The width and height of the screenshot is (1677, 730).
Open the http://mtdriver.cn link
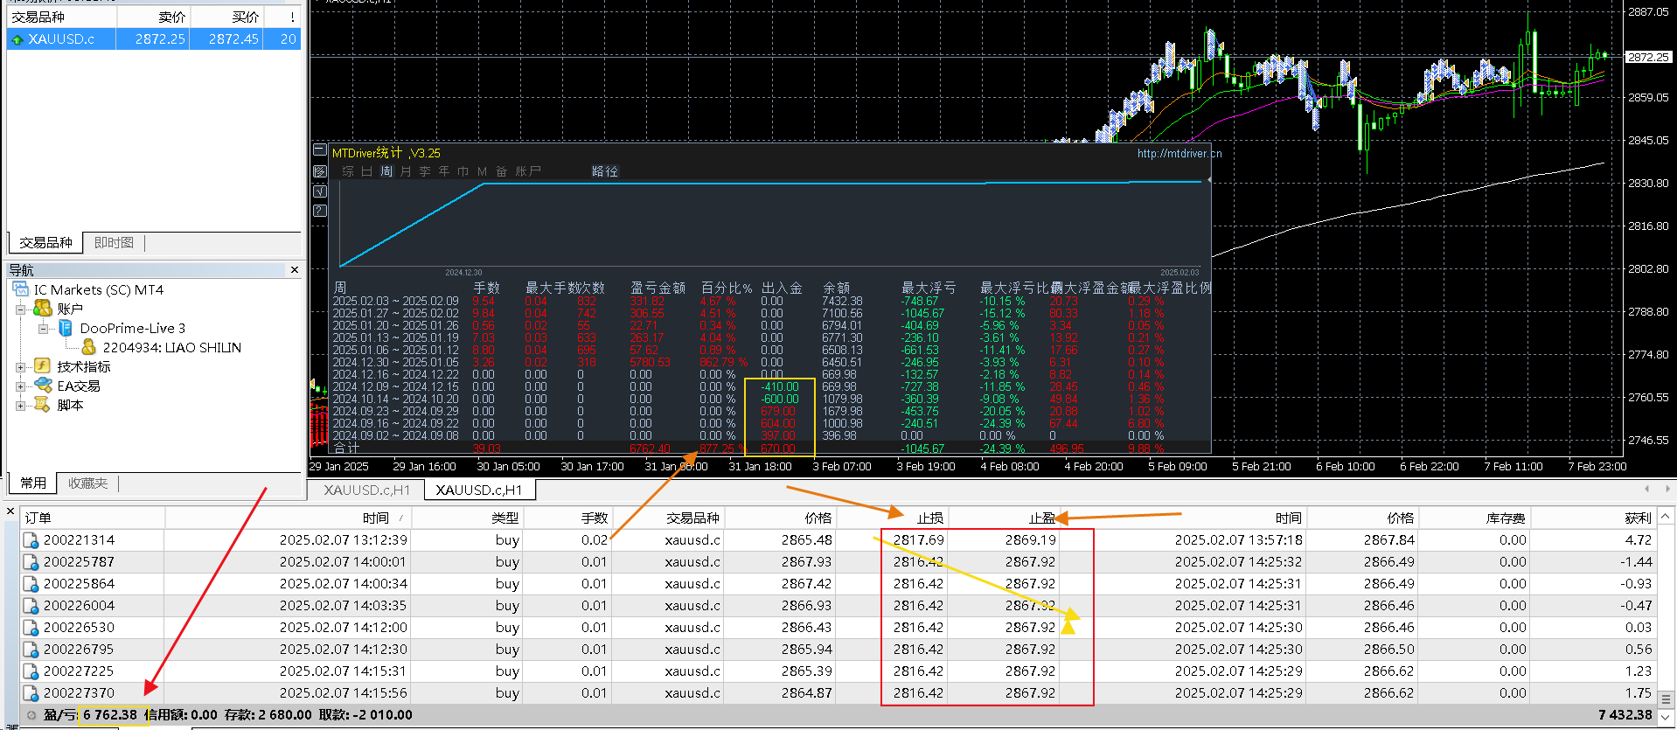1179,153
